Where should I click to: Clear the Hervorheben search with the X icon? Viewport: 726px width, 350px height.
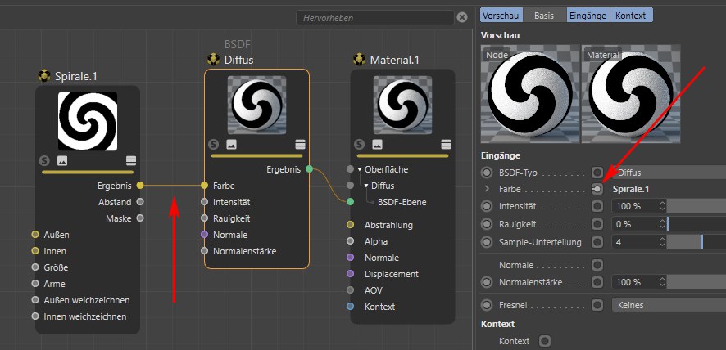click(462, 16)
